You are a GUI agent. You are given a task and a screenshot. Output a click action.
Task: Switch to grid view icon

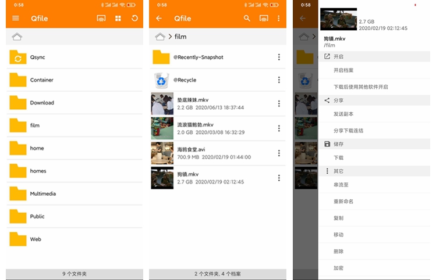pos(118,19)
